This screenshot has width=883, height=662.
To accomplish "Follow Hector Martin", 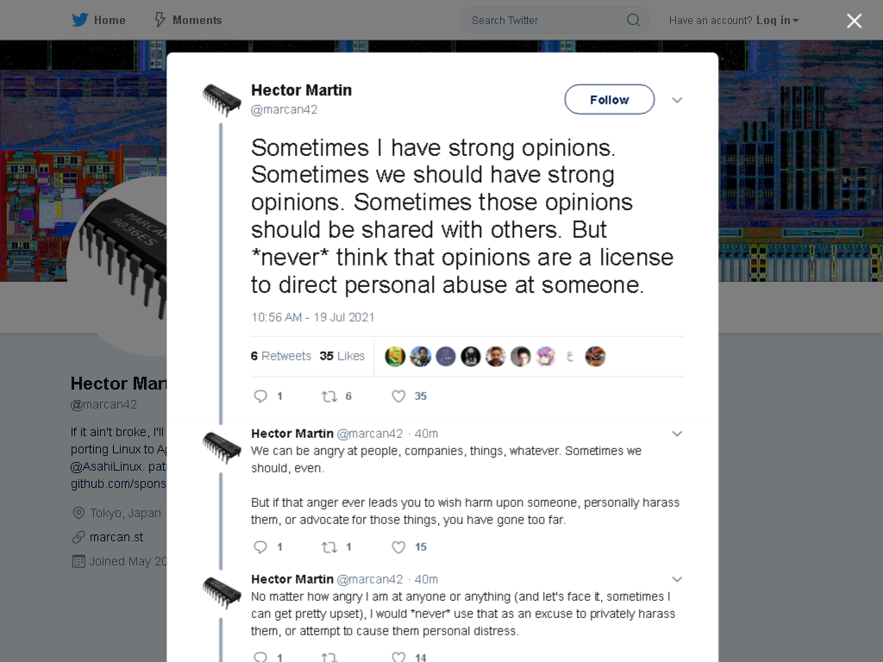I will click(x=610, y=100).
